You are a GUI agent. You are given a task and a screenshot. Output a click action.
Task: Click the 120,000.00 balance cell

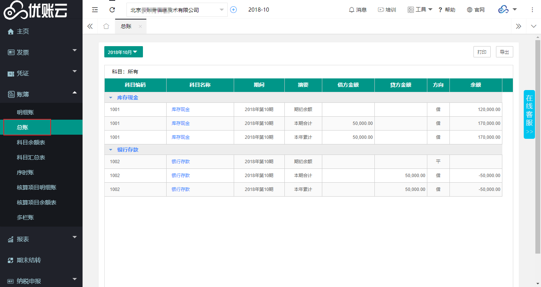pyautogui.click(x=476, y=110)
